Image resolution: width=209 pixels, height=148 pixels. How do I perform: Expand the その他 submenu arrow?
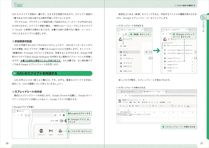pyautogui.click(x=192, y=71)
